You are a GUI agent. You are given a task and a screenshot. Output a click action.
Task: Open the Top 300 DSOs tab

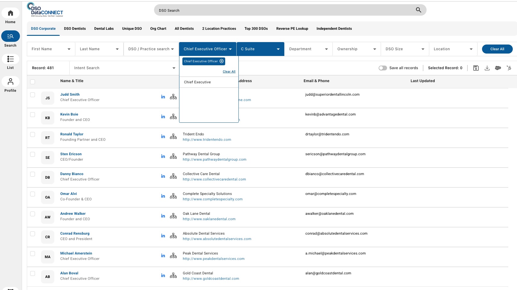pyautogui.click(x=256, y=29)
